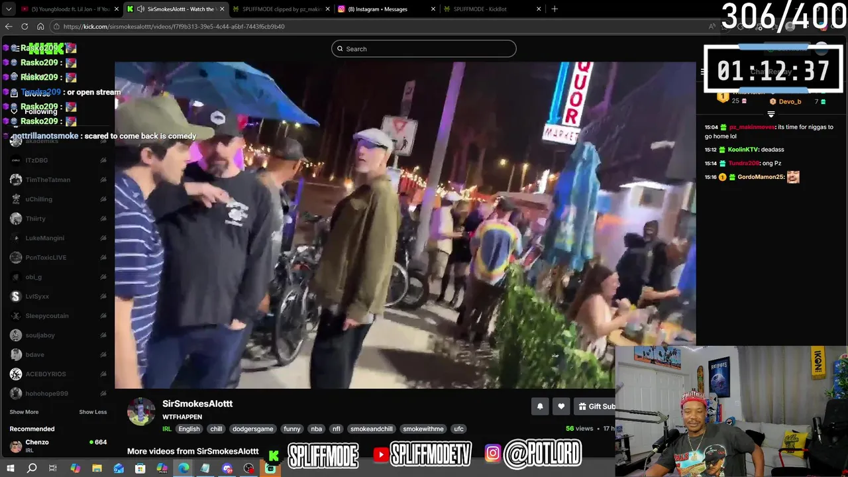The height and width of the screenshot is (477, 848).
Task: Mute audio icon on SirSmokesAlottt tab
Action: (140, 9)
